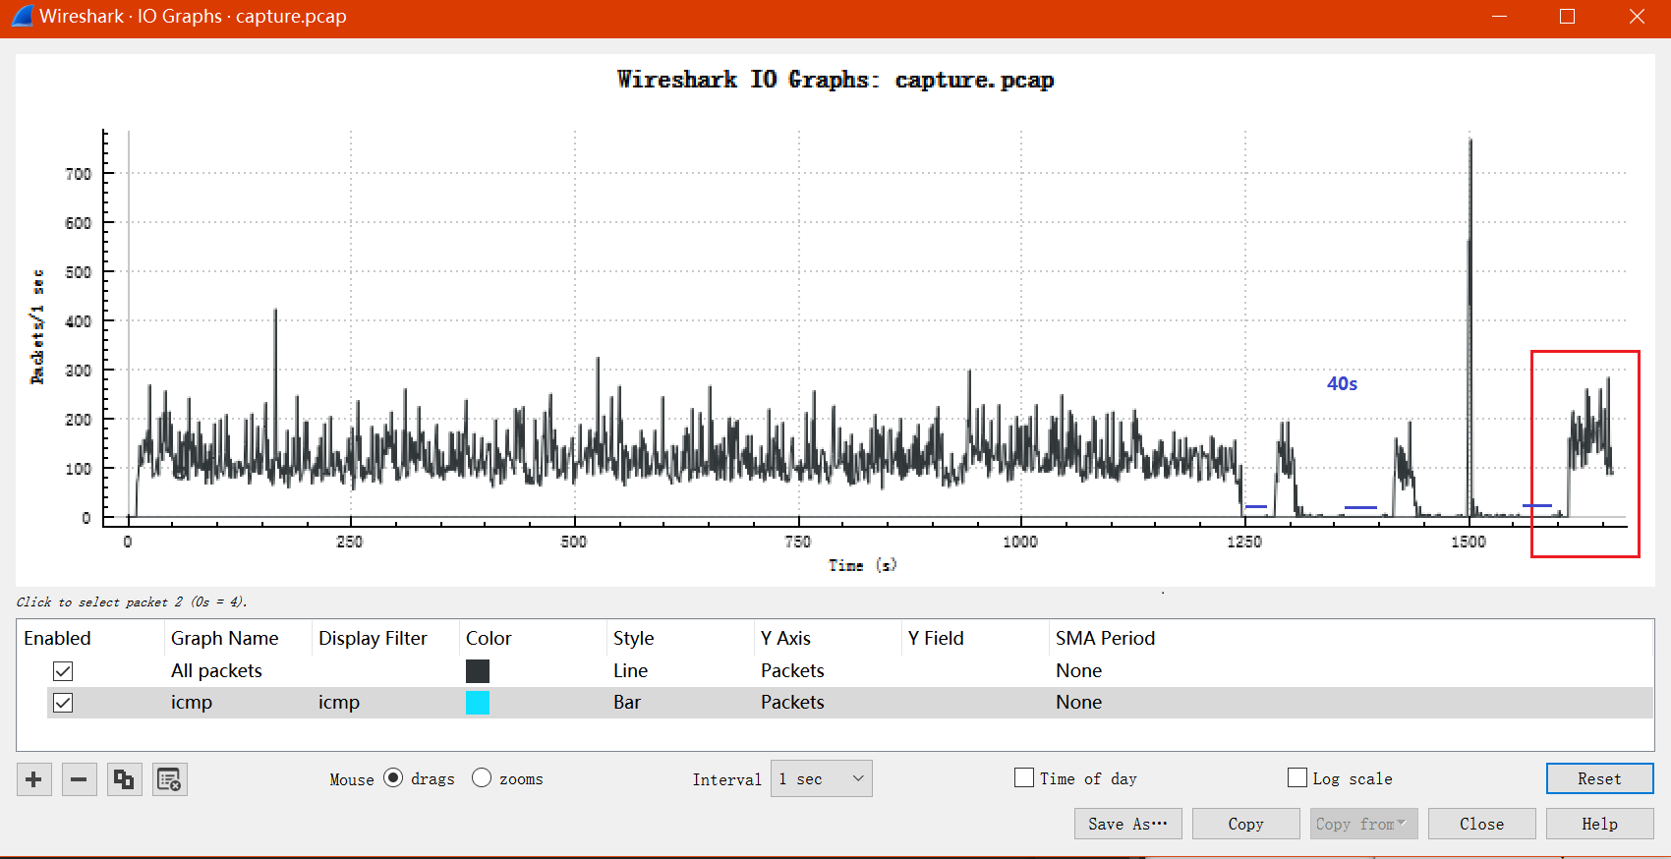Screen dimensions: 1671x859
Task: Click the 700 tick label on the packets axis
Action: pos(78,174)
